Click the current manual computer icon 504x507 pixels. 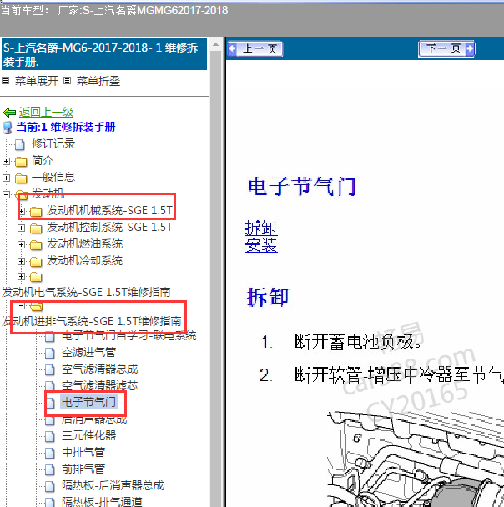pos(8,128)
